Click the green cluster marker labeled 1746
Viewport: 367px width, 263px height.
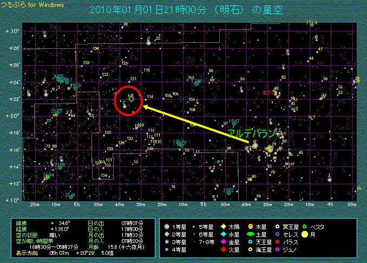click(x=196, y=82)
